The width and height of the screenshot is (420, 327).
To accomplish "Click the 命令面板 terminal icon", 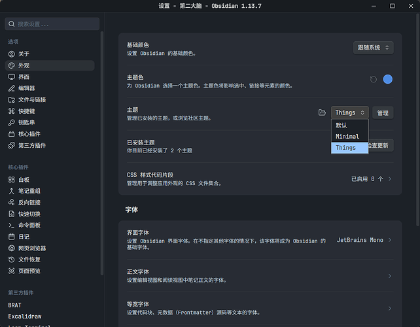I will [12, 225].
